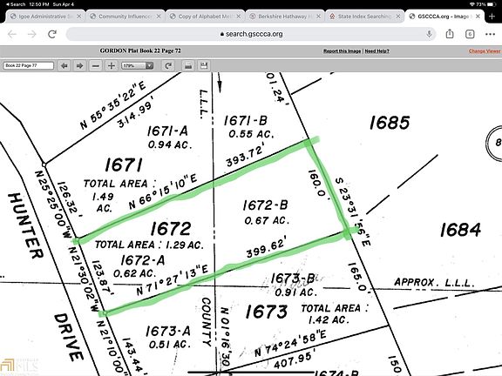The width and height of the screenshot is (502, 376).
Task: Go to previous plat page arrow
Action: 64,66
